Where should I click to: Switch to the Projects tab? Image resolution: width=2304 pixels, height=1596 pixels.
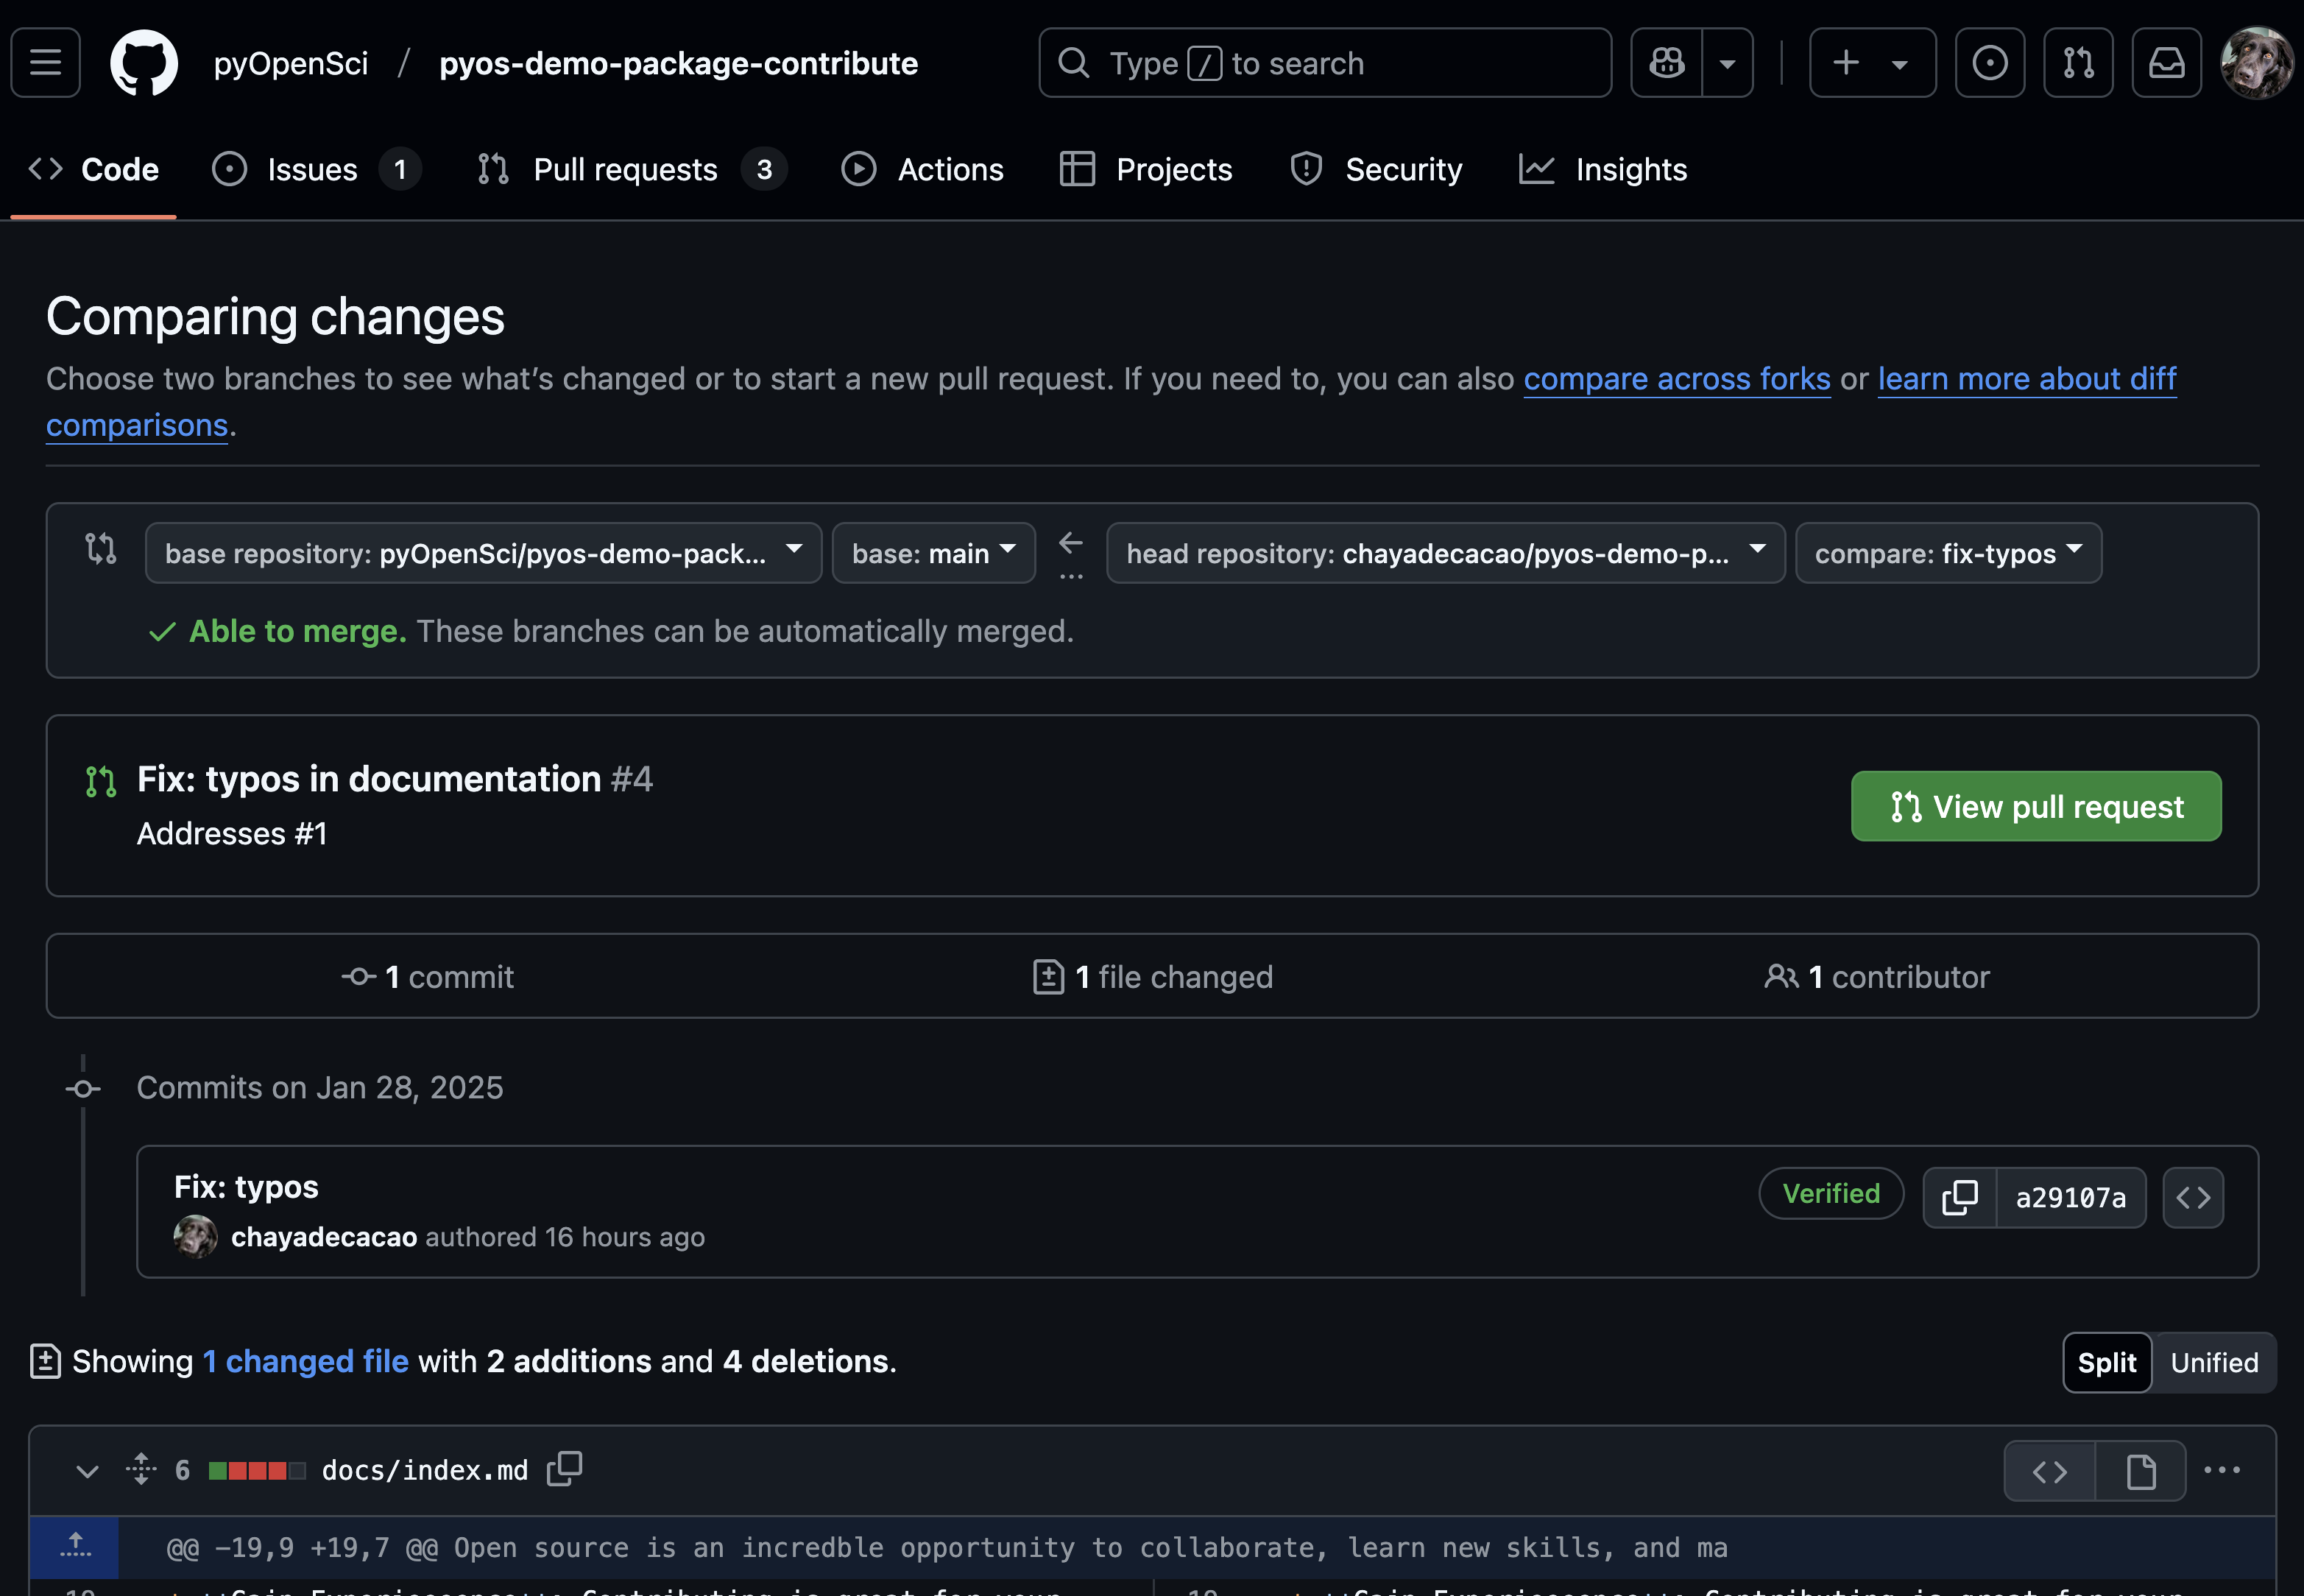(1146, 169)
